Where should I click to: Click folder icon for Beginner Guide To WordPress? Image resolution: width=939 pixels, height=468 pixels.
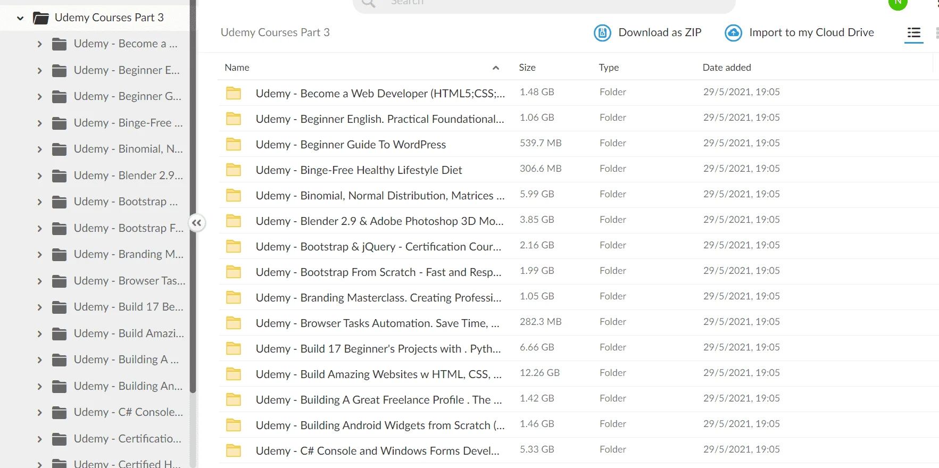pos(234,144)
